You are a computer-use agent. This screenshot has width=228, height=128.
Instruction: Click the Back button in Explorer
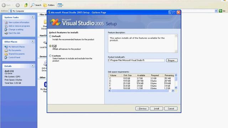point(6,5)
